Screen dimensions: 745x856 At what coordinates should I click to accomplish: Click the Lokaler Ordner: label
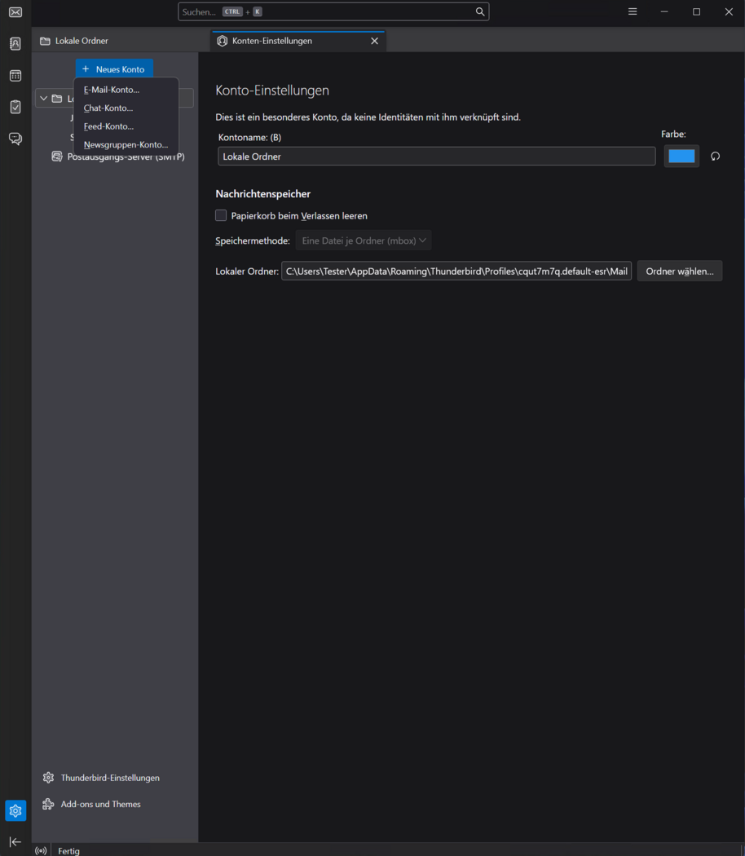(247, 271)
